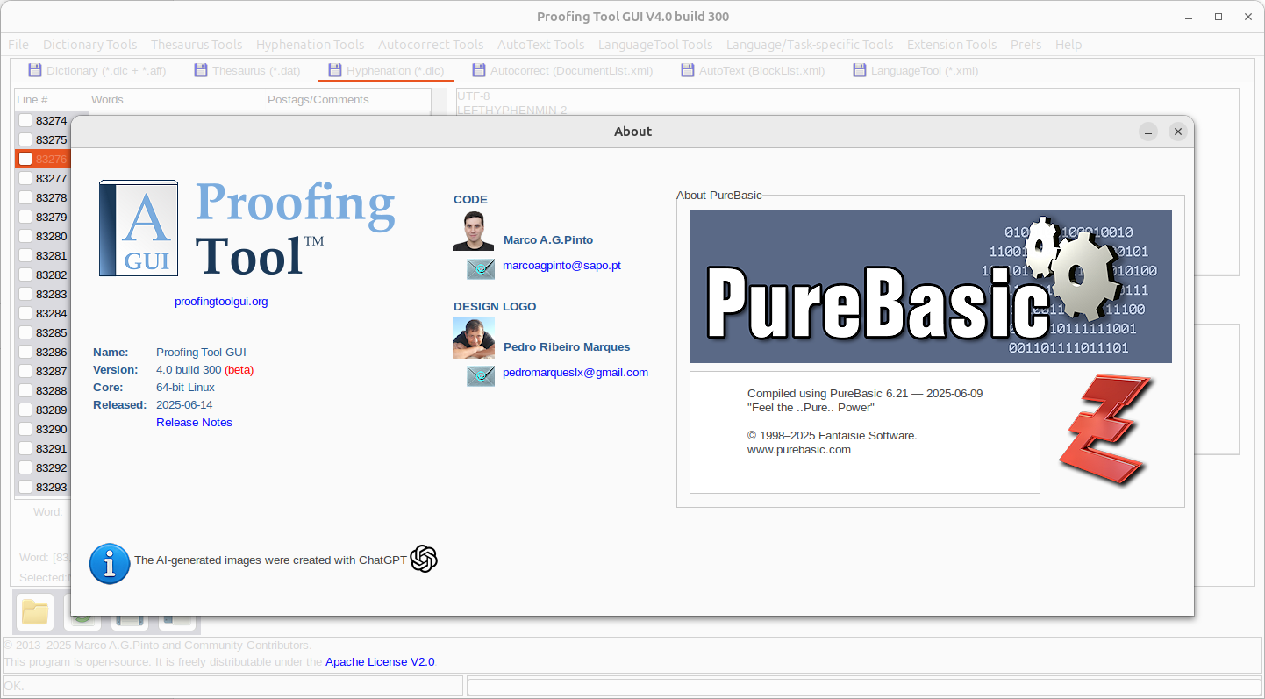Screen dimensions: 1265x699
Task: Click the email envelope icon beside pedromarqueslx@gmail.com
Action: [481, 375]
